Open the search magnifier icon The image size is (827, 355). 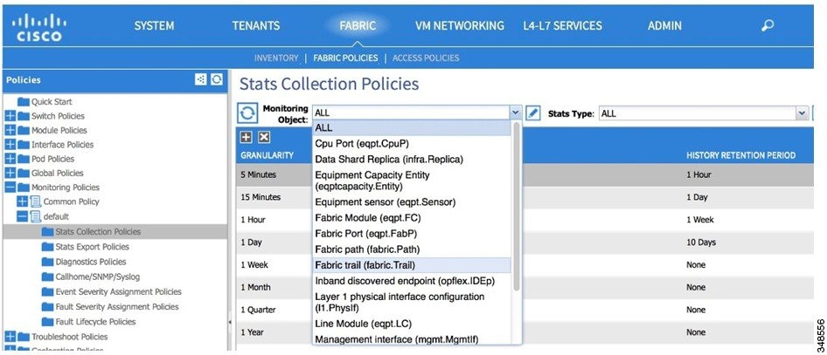pyautogui.click(x=768, y=25)
